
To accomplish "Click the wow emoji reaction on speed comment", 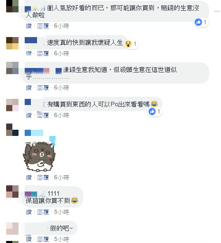I will tap(128, 44).
